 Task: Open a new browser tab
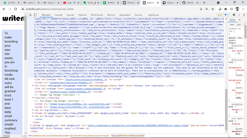click(x=204, y=2)
